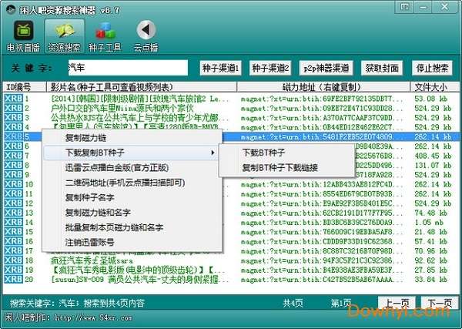Select 复制BT种子下载链接 in the submenu
Image resolution: width=462 pixels, height=329 pixels.
[286, 168]
